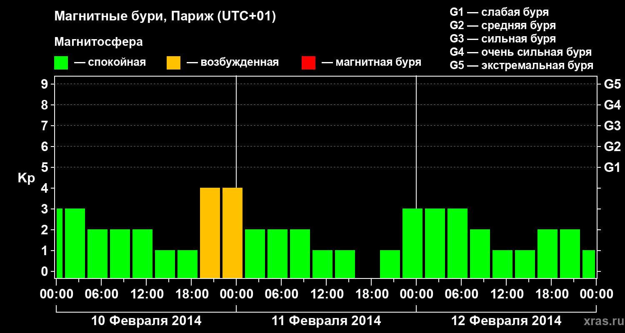
Task: Click the Kp 1 bar above 12:00 on 12 February
Action: tap(502, 264)
